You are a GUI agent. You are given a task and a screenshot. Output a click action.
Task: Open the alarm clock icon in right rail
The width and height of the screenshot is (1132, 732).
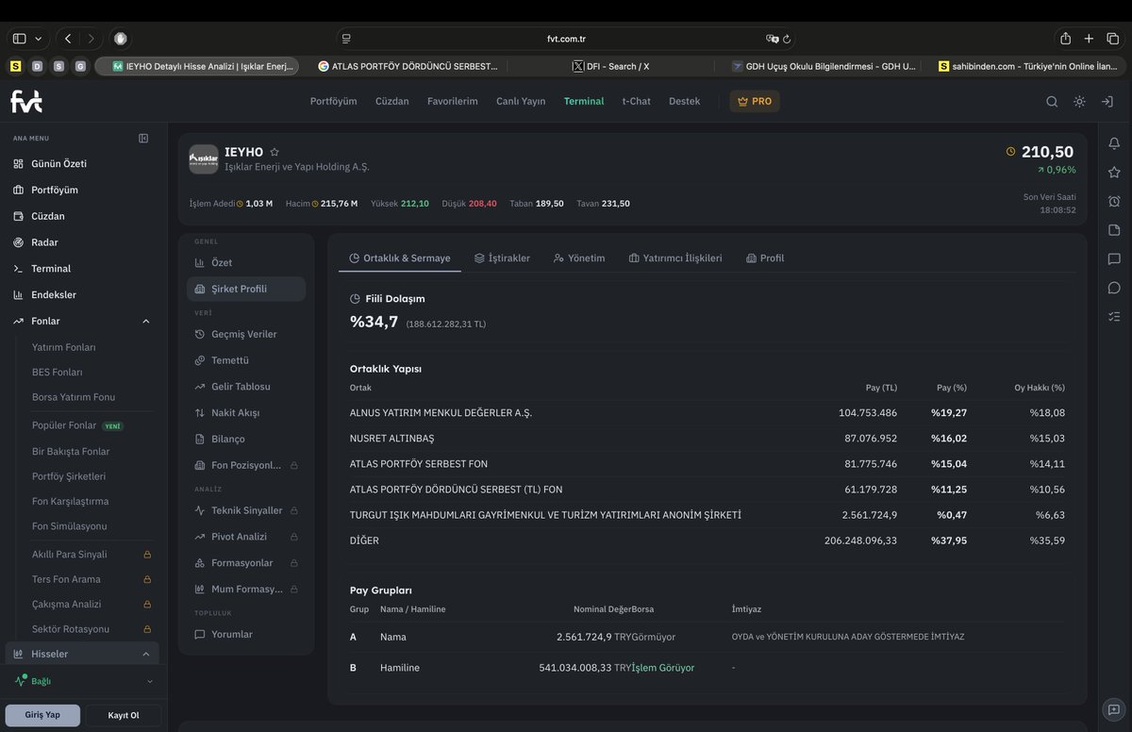tap(1114, 201)
